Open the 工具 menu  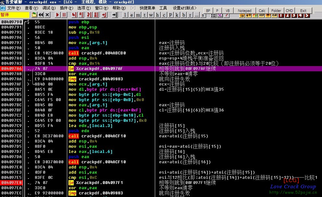click(x=163, y=8)
